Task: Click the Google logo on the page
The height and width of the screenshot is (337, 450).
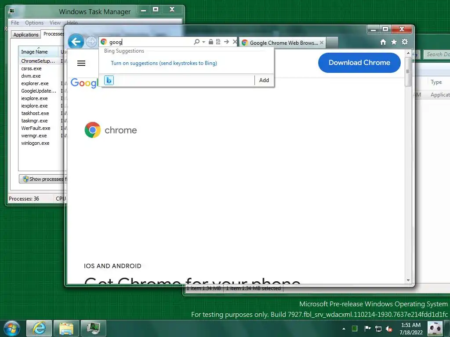Action: tap(84, 83)
